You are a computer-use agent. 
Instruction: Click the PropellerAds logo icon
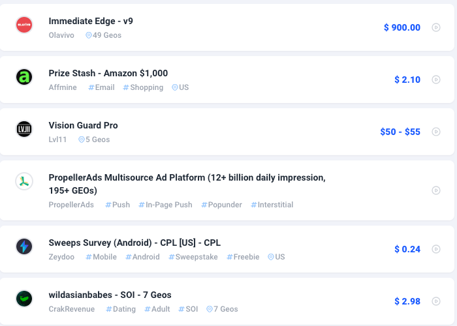24,181
